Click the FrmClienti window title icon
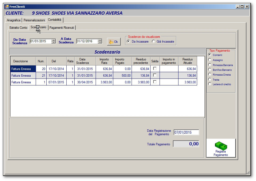 (7, 7)
